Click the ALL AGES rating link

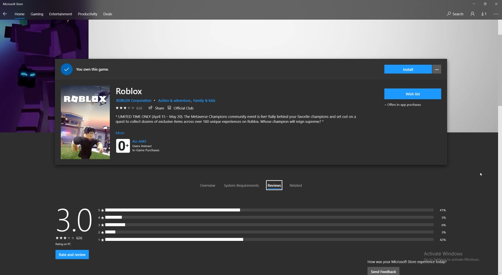[139, 141]
